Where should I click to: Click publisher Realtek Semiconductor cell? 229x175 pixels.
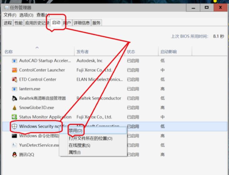click(99, 98)
